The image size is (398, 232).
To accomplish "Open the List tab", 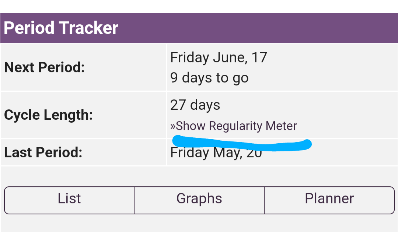I will pyautogui.click(x=69, y=199).
